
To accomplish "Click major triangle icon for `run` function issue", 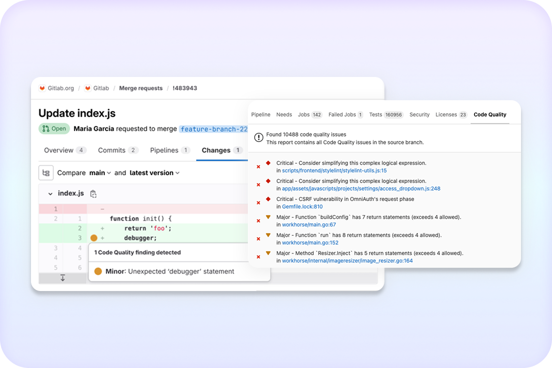I will tap(268, 235).
